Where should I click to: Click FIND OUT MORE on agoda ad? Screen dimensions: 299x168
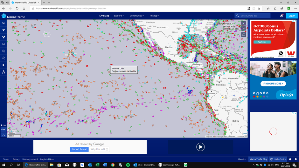pyautogui.click(x=273, y=84)
